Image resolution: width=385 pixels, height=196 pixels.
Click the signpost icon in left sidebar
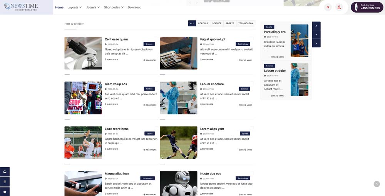(x=5, y=182)
